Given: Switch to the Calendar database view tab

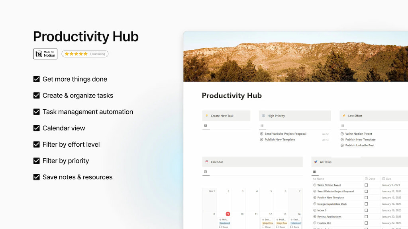Looking at the screenshot, I should (205, 171).
